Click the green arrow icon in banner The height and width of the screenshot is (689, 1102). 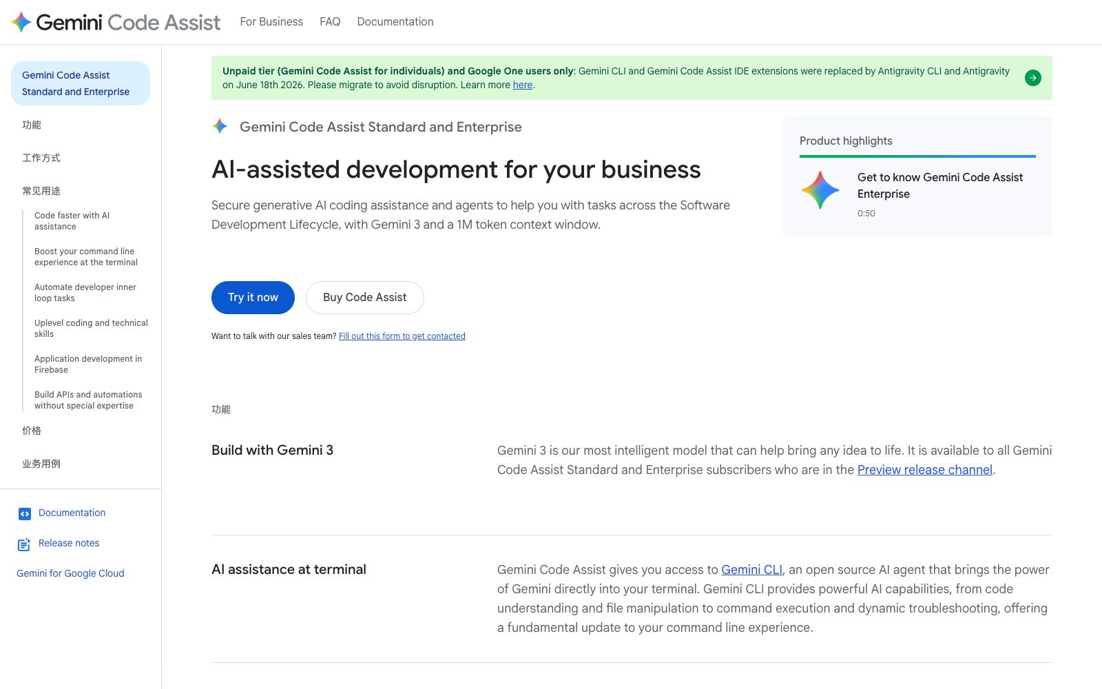coord(1032,78)
